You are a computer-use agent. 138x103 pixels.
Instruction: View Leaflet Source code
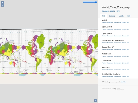(118, 22)
